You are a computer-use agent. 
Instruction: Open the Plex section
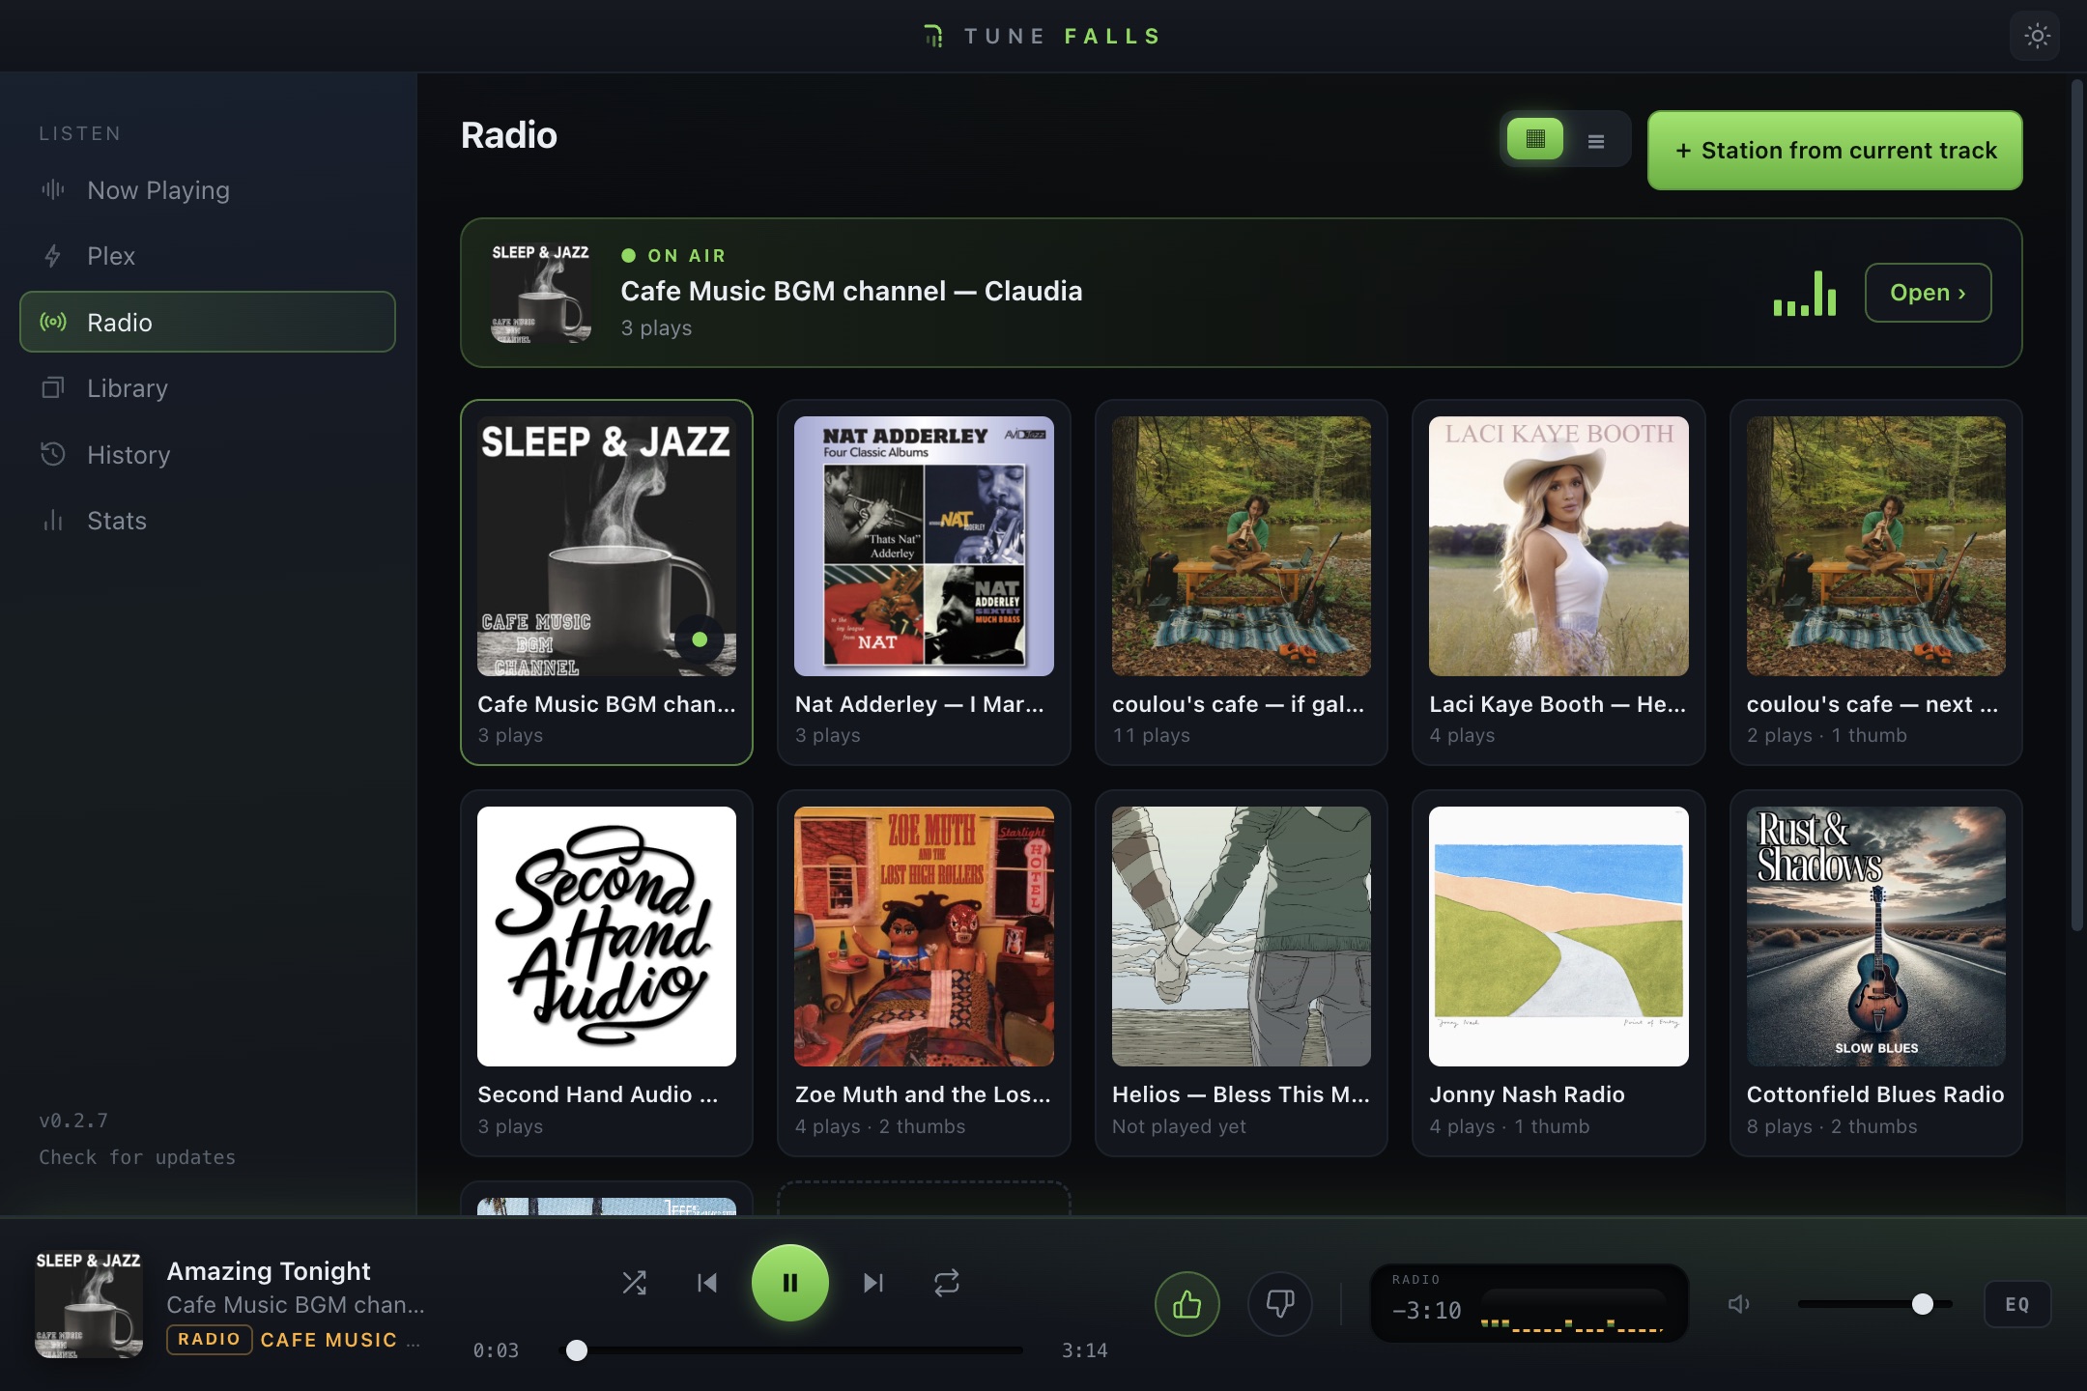coord(208,256)
